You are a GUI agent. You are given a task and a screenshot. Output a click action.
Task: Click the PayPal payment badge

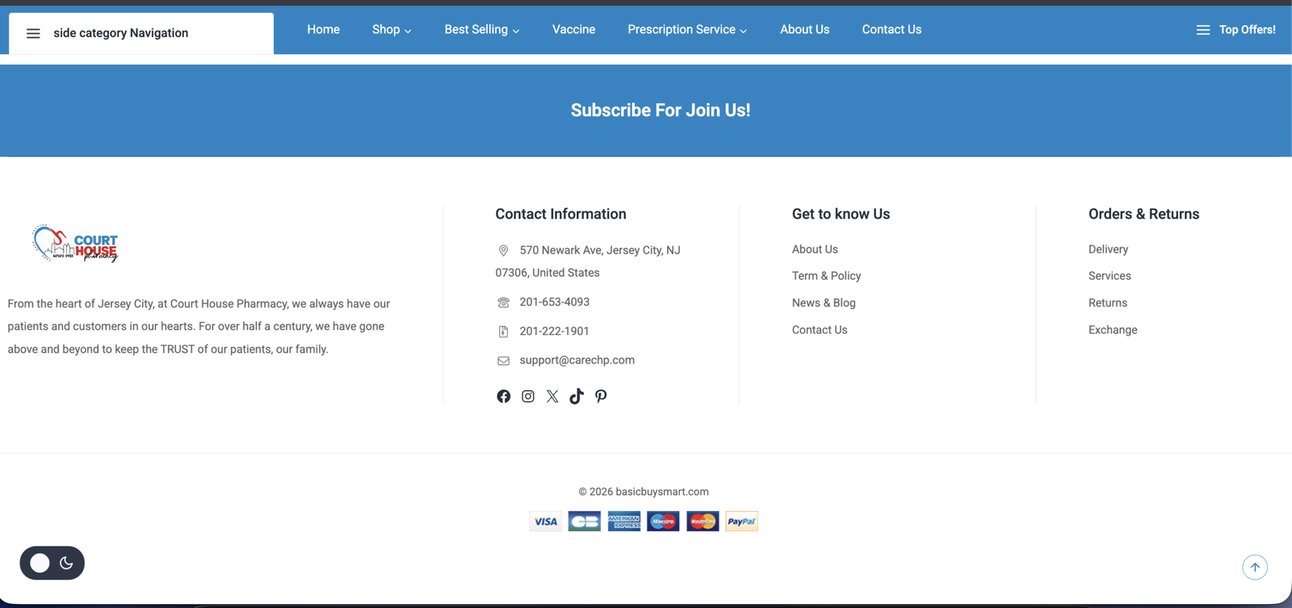click(x=741, y=522)
